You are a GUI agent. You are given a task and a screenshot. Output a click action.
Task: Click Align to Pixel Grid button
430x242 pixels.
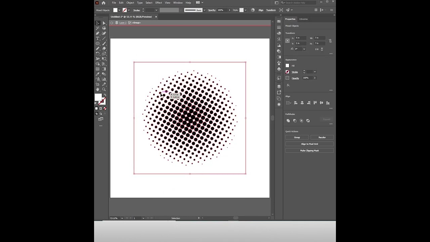pyautogui.click(x=309, y=144)
